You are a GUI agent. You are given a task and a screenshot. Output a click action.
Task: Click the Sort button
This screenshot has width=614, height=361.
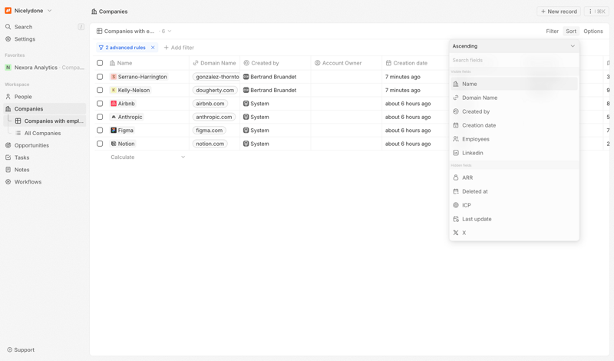coord(571,31)
